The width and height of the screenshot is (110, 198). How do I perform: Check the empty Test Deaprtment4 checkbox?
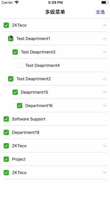[x=20, y=66]
